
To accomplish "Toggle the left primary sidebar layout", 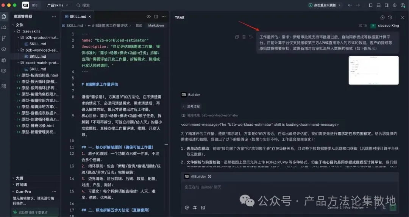I will point(370,5).
